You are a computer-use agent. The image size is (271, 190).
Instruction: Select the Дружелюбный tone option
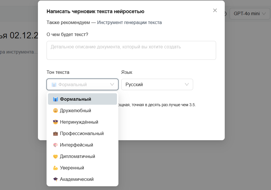pyautogui.click(x=75, y=110)
